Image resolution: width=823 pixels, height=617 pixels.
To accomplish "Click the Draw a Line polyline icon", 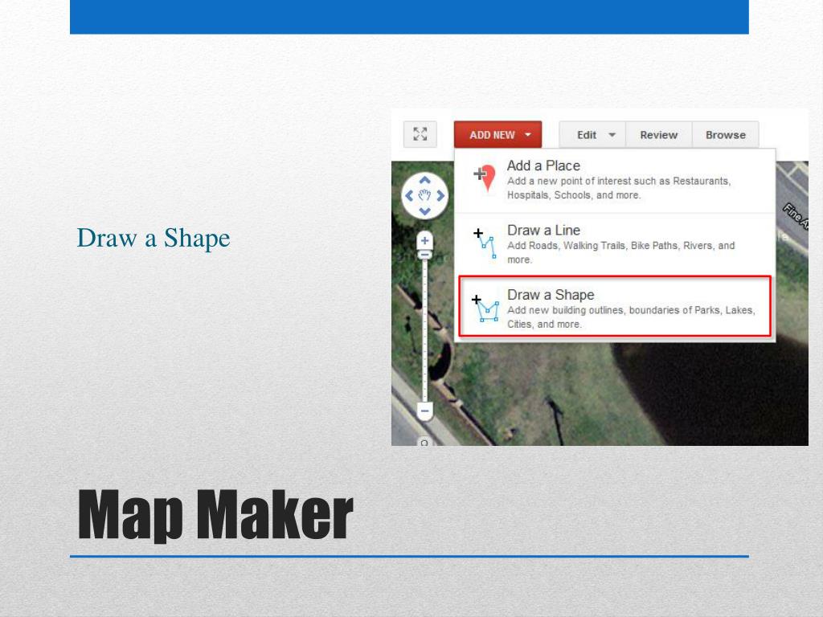I will pyautogui.click(x=485, y=243).
